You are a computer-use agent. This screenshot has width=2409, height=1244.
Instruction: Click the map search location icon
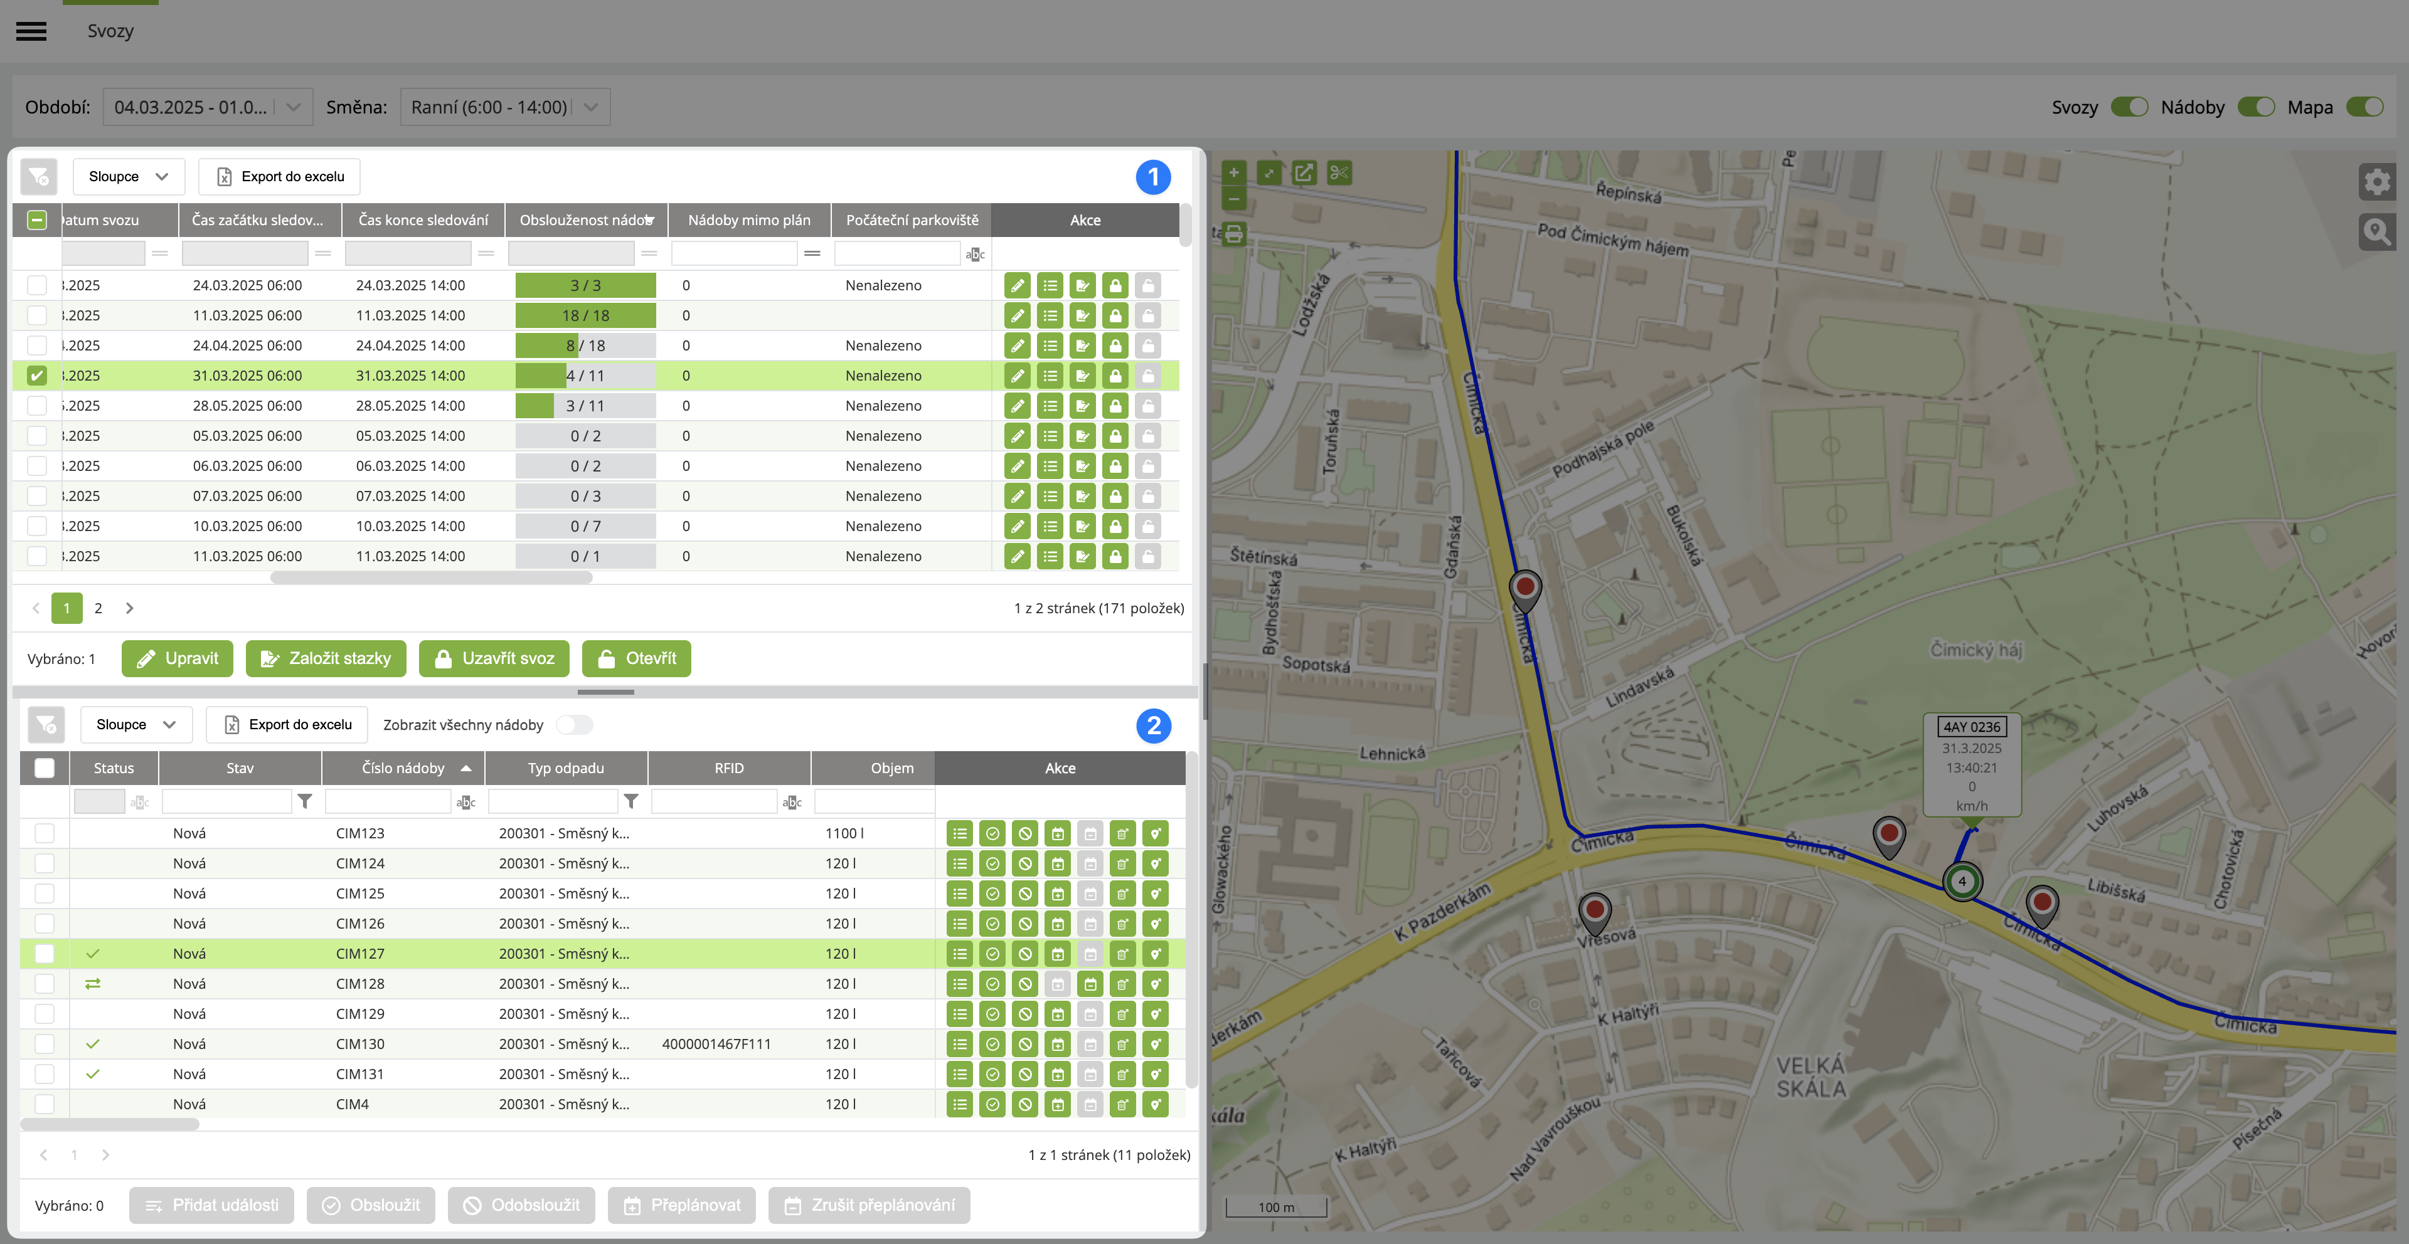[x=2376, y=231]
